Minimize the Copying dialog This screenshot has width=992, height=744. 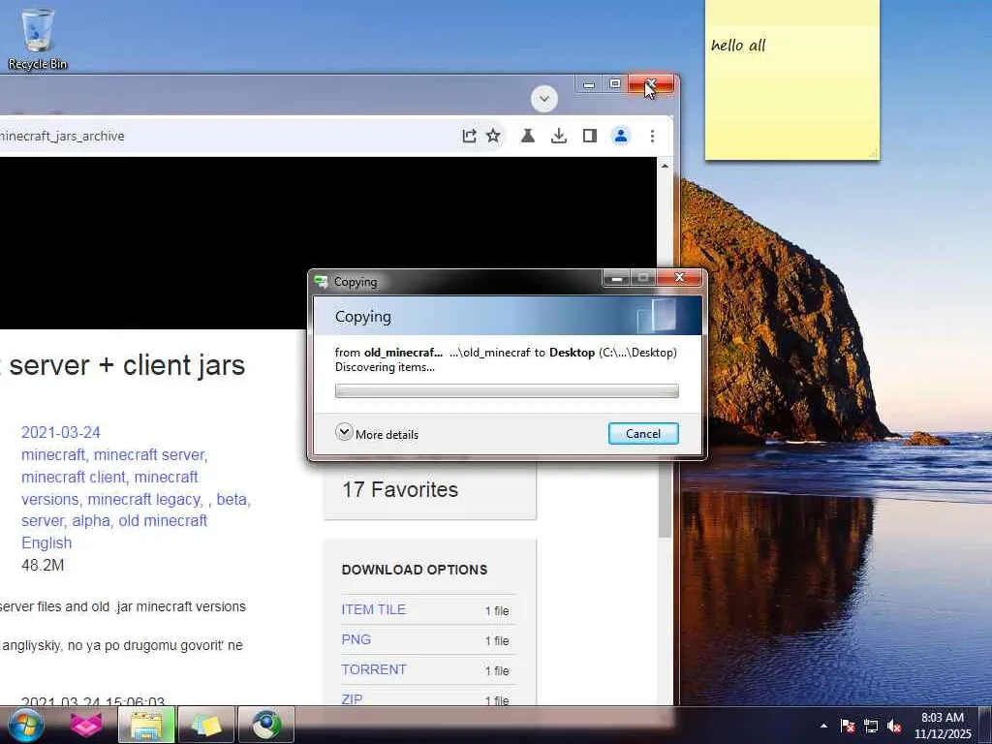[x=617, y=278]
